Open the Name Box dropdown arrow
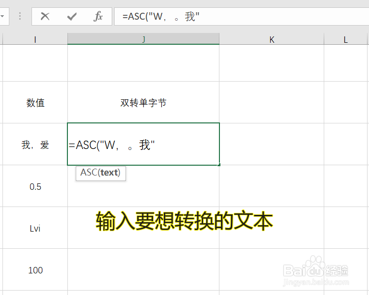This screenshot has height=295, width=369. pyautogui.click(x=2, y=16)
